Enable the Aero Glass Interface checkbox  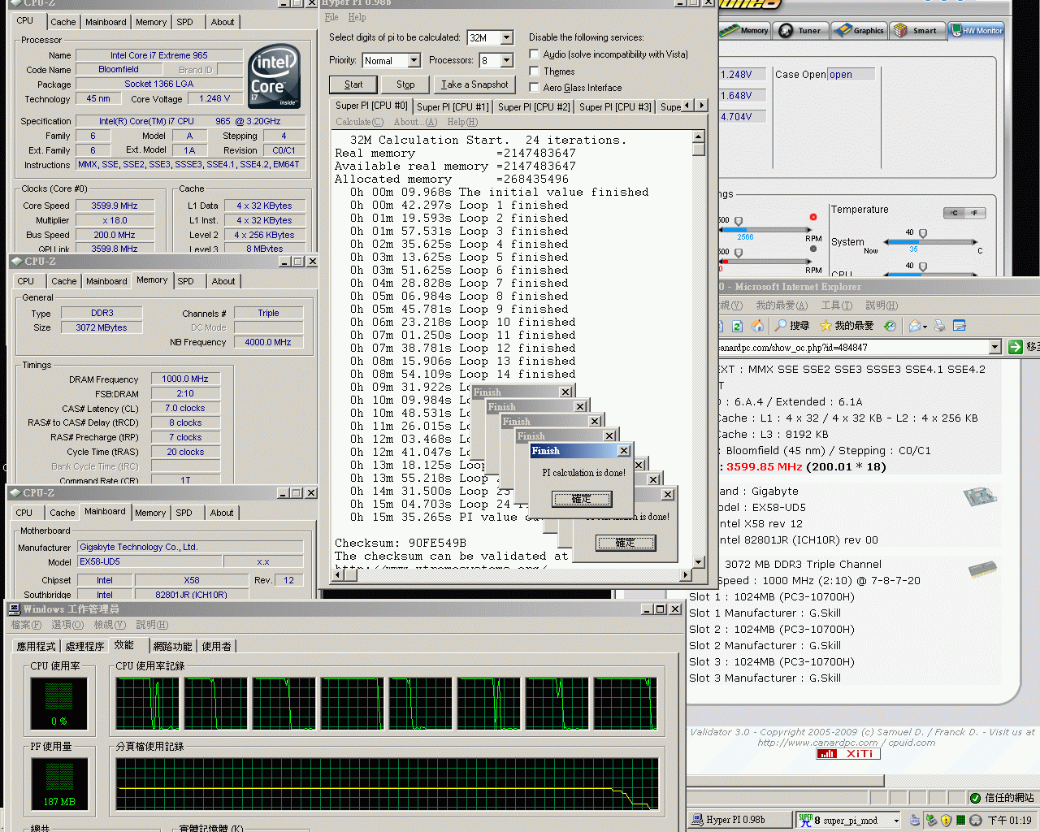click(534, 87)
